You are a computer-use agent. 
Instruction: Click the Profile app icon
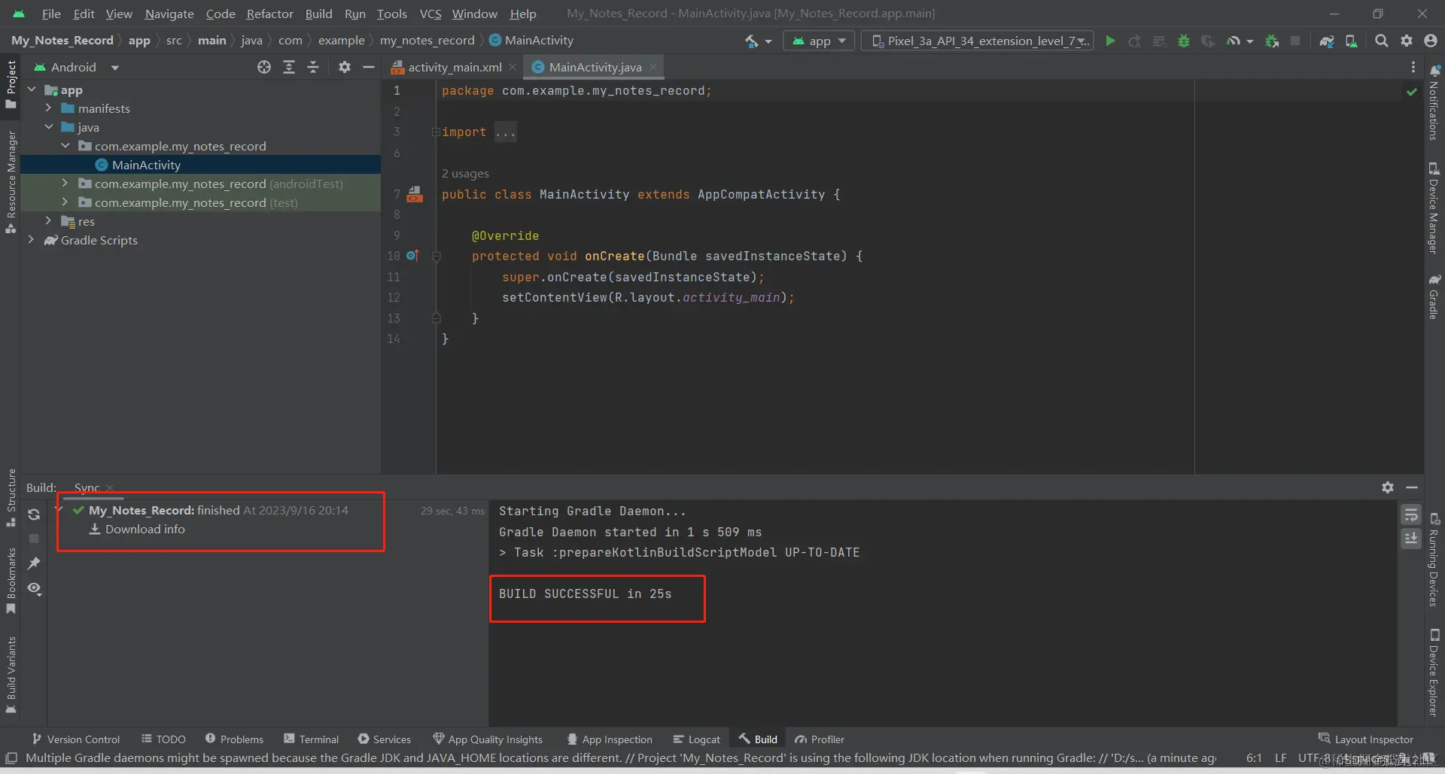point(1234,41)
